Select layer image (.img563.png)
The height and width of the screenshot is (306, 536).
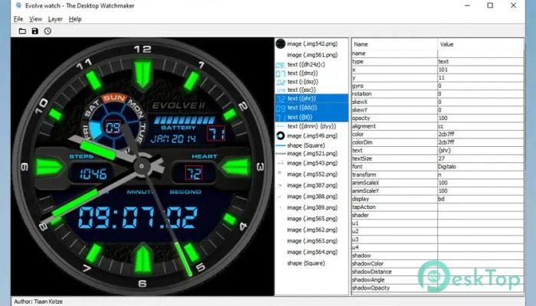pyautogui.click(x=312, y=241)
